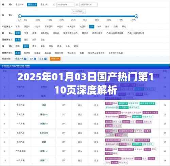Filter quality problem by 变速器
The height and width of the screenshot is (166, 170).
[x=37, y=53]
